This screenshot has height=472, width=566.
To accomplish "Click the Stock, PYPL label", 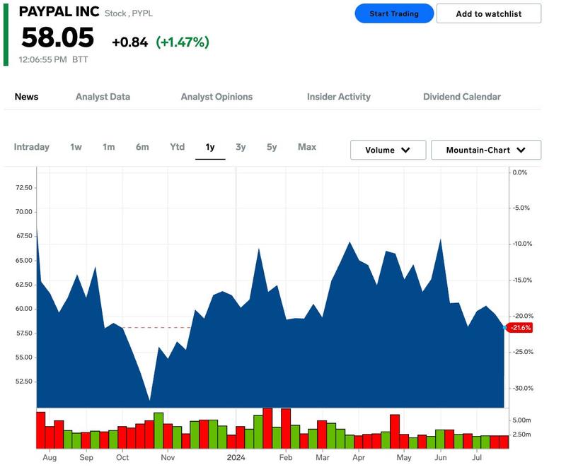I will click(x=129, y=13).
